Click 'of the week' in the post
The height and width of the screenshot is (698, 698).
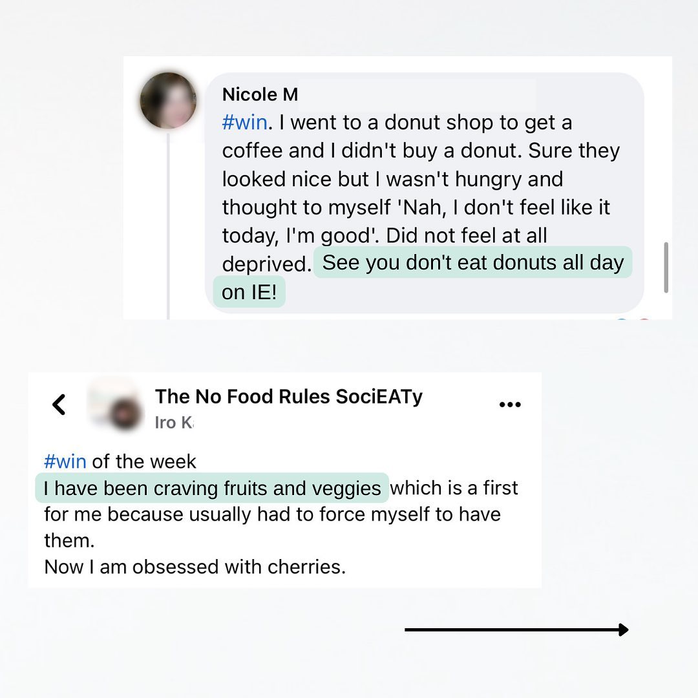143,461
